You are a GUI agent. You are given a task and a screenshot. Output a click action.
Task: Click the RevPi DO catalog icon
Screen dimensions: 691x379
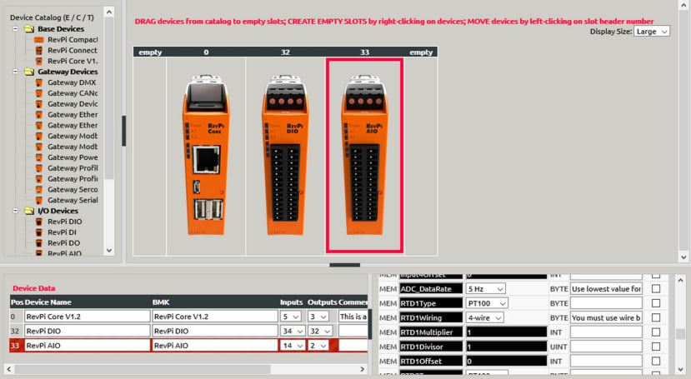[39, 243]
